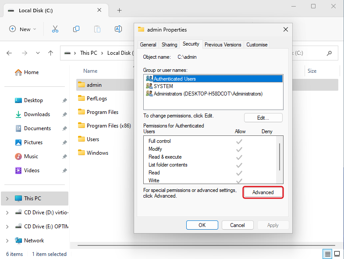Click the Copy icon in toolbar

(76, 29)
